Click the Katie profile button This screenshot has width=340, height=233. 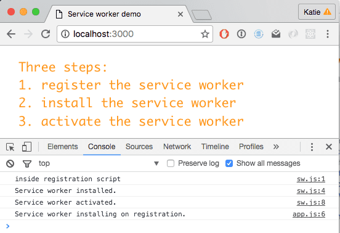(317, 12)
